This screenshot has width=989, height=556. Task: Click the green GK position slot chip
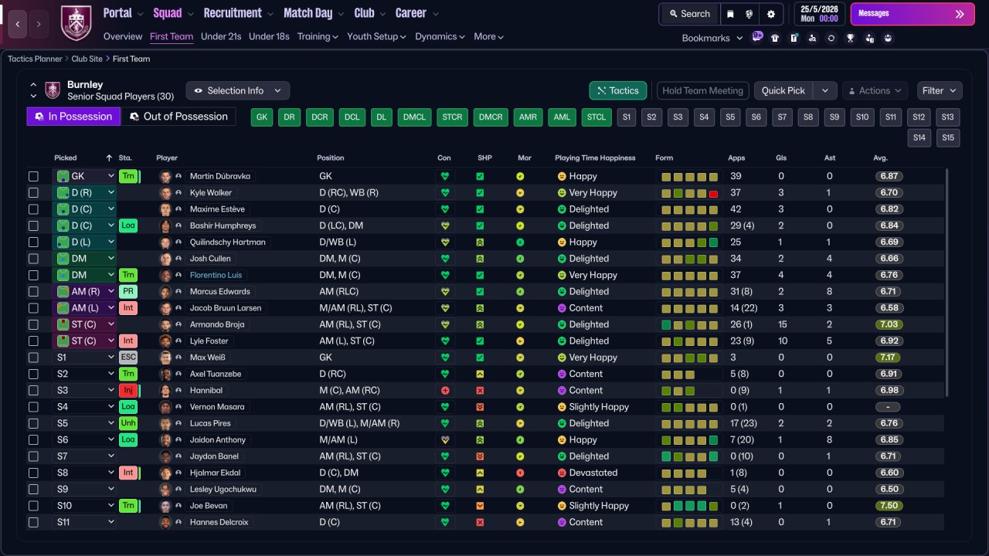click(263, 117)
